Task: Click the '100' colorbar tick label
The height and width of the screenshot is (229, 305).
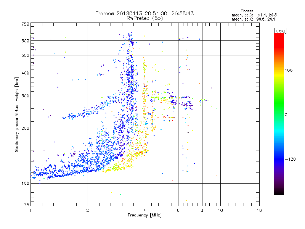Action: [x=289, y=70]
